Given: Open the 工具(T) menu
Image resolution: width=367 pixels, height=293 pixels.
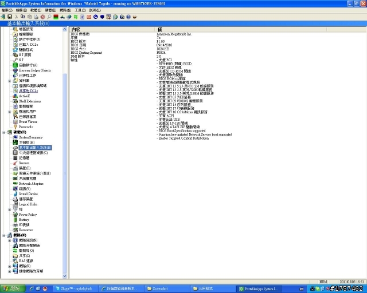Looking at the screenshot, I should pyautogui.click(x=80, y=10).
